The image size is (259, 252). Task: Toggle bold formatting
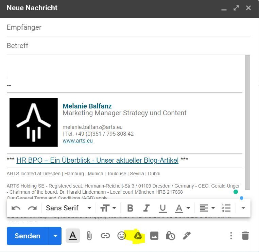130,208
